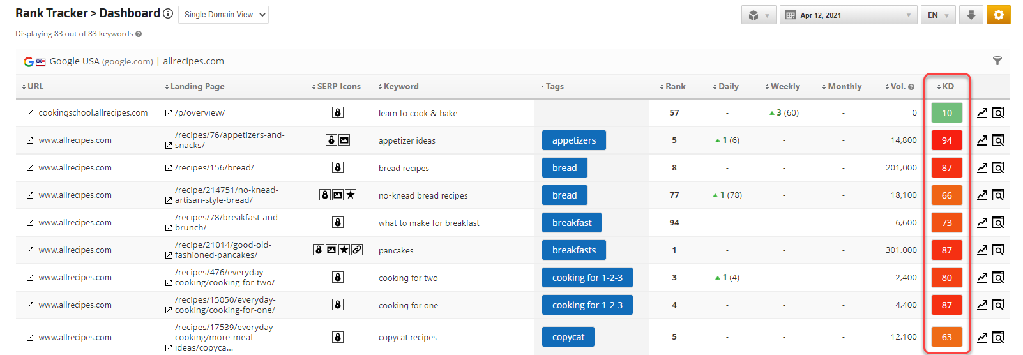This screenshot has width=1023, height=355.
Task: Click the table filter funnel icon
Action: point(997,61)
